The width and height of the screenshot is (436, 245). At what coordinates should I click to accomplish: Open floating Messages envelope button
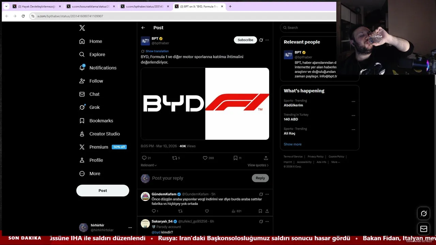(x=424, y=229)
